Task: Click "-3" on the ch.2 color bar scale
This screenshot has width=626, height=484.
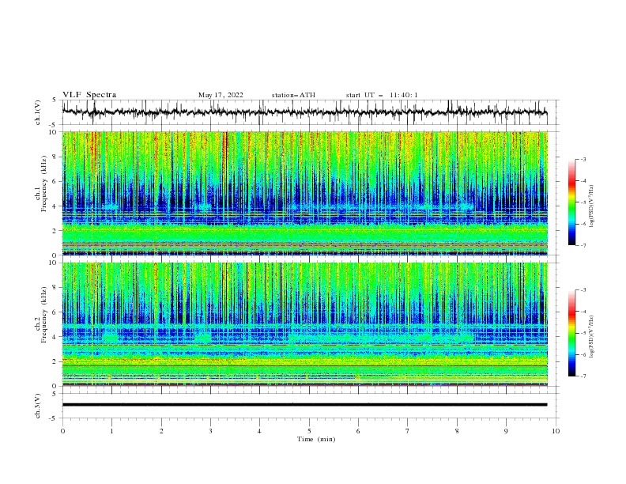Action: pos(583,290)
